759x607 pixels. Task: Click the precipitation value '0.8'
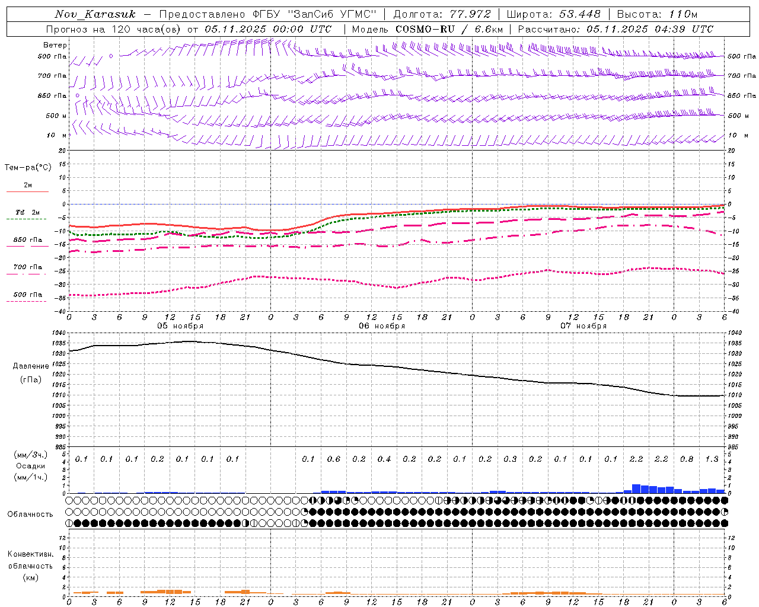click(687, 459)
